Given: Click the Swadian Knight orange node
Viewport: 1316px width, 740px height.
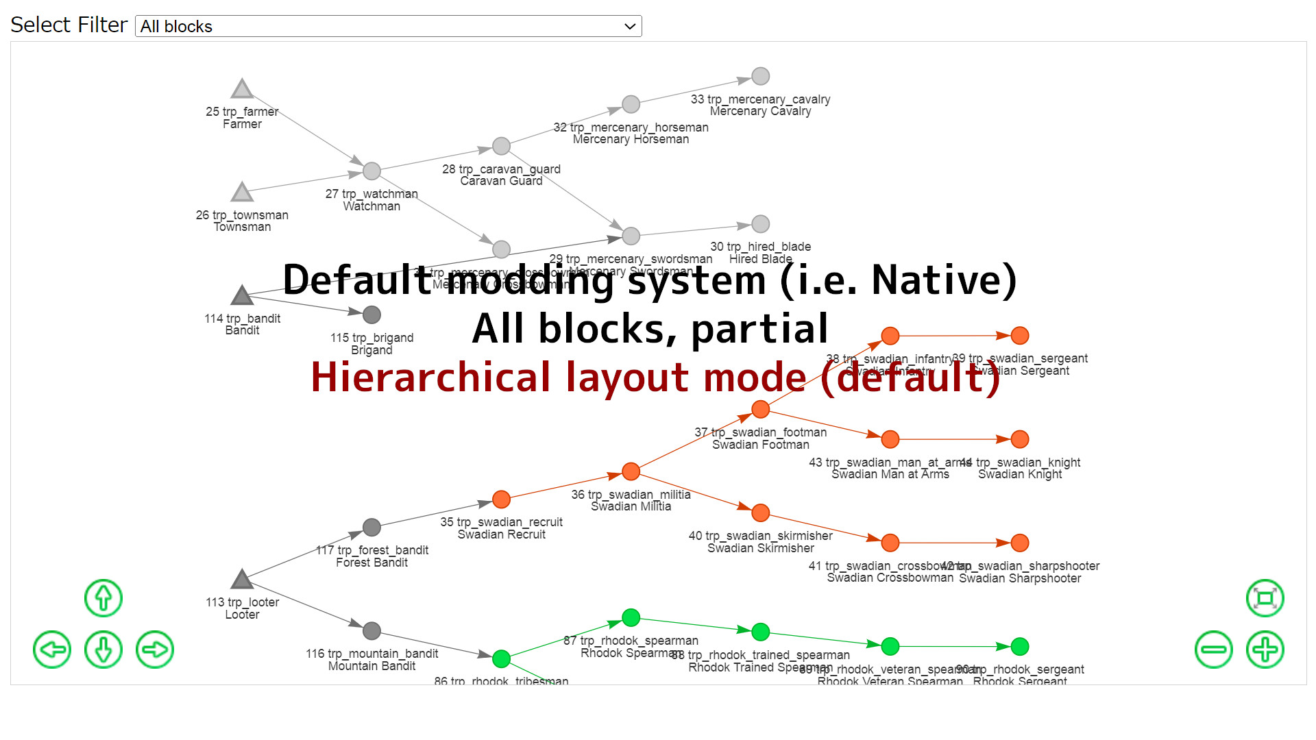Looking at the screenshot, I should 1020,439.
